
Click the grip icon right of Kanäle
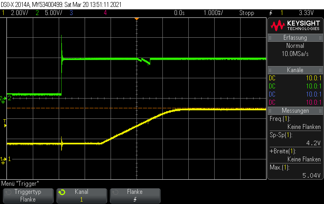pyautogui.click(x=320, y=70)
